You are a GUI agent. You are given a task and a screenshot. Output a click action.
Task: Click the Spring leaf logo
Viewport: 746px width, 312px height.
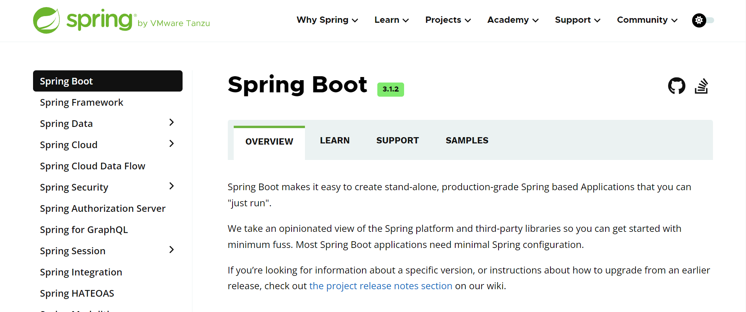pyautogui.click(x=46, y=20)
